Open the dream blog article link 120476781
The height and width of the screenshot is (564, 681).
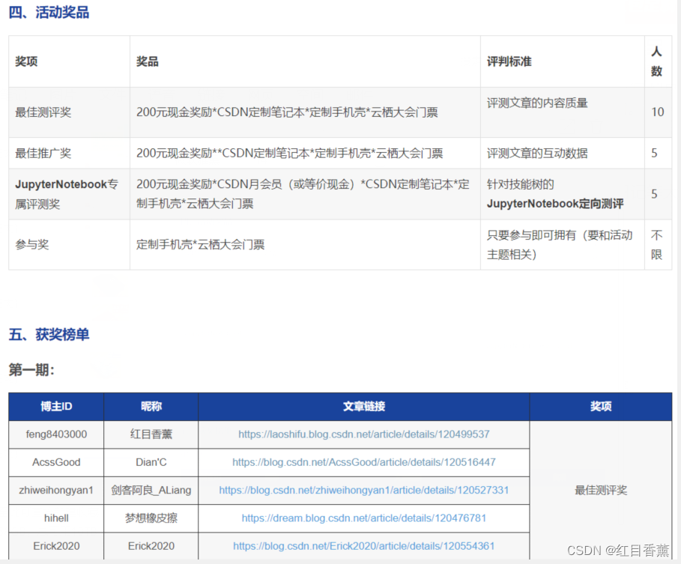[x=364, y=518]
